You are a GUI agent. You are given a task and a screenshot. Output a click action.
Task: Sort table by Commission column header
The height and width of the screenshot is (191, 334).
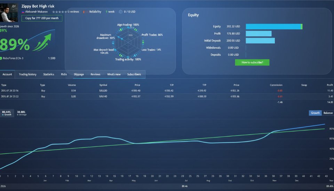pyautogui.click(x=276, y=85)
